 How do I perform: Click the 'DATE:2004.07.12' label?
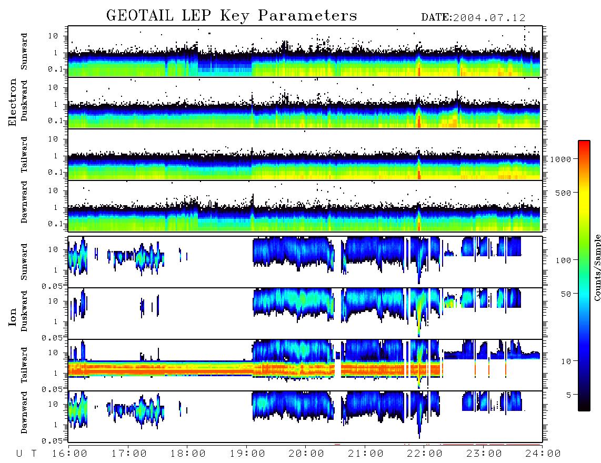[x=473, y=17]
